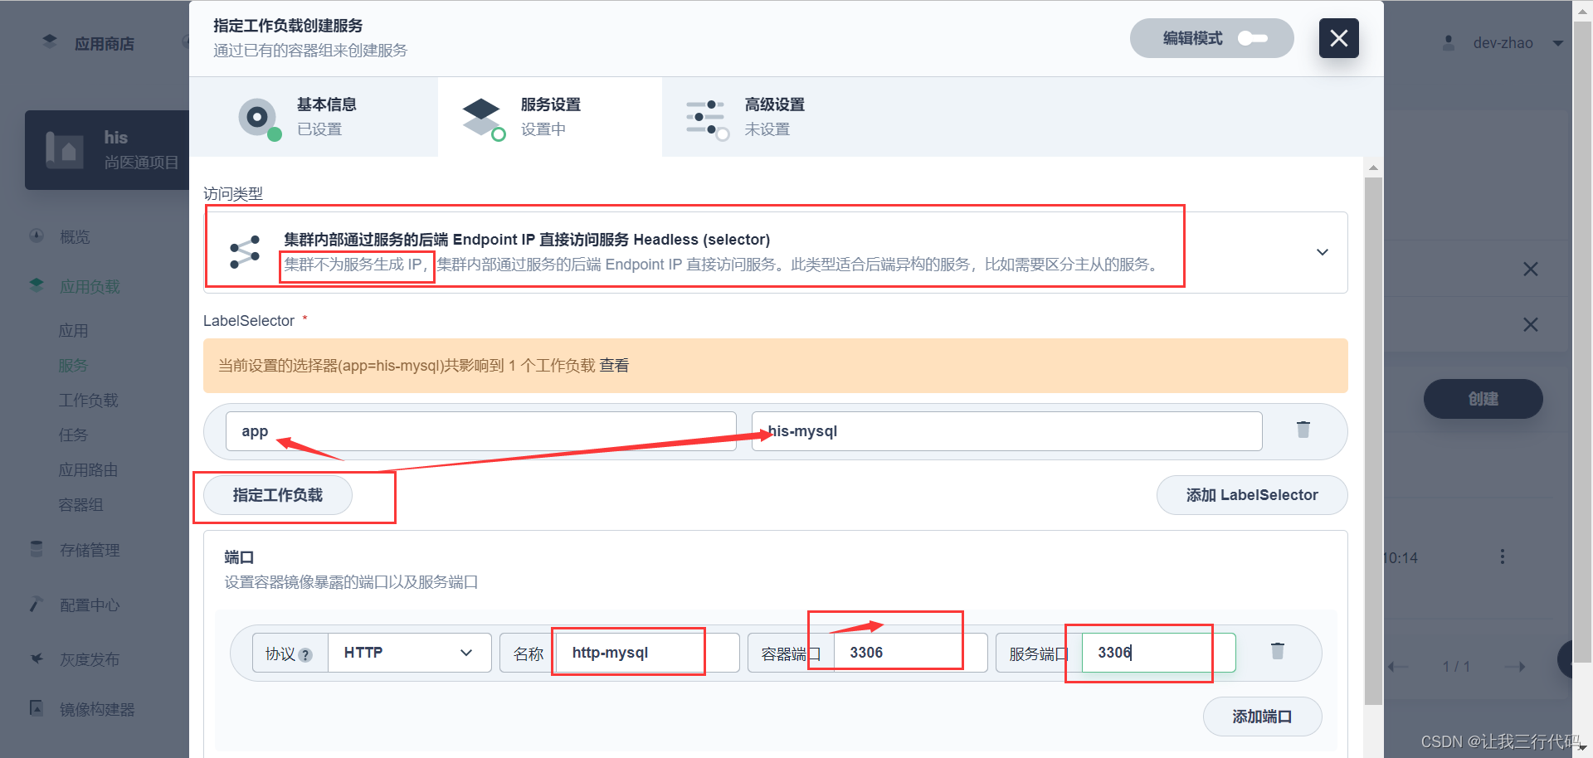Edit the port name http-mysql field

point(647,653)
